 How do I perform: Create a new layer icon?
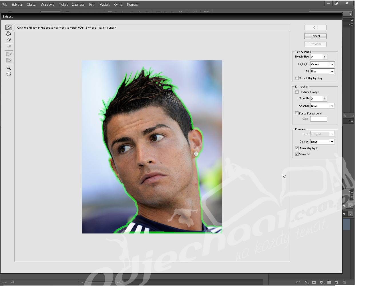(x=337, y=282)
